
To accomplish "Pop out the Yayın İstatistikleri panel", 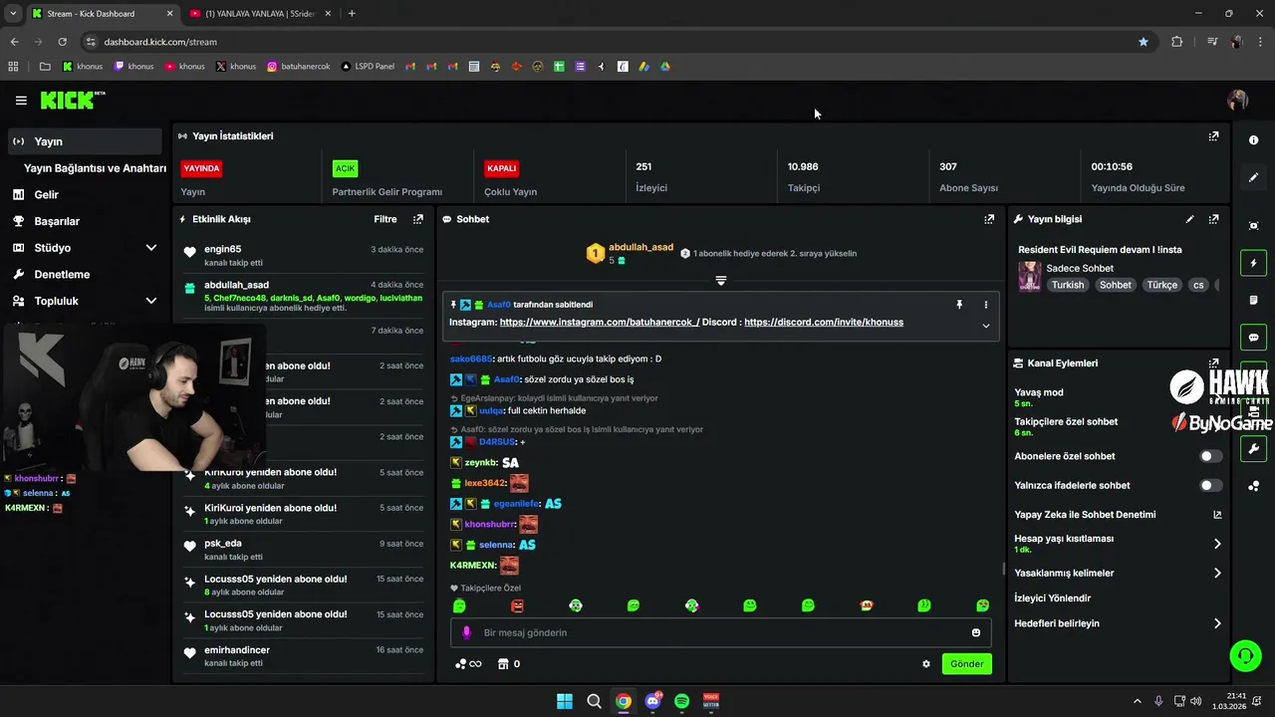I will (1213, 136).
